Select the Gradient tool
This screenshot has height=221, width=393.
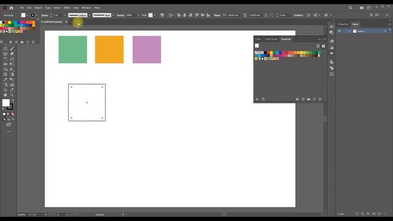[x=12, y=74]
